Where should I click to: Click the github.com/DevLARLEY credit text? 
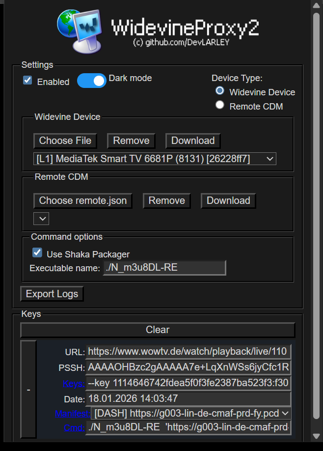pos(181,43)
